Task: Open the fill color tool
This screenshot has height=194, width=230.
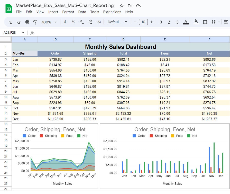Action: (196, 22)
